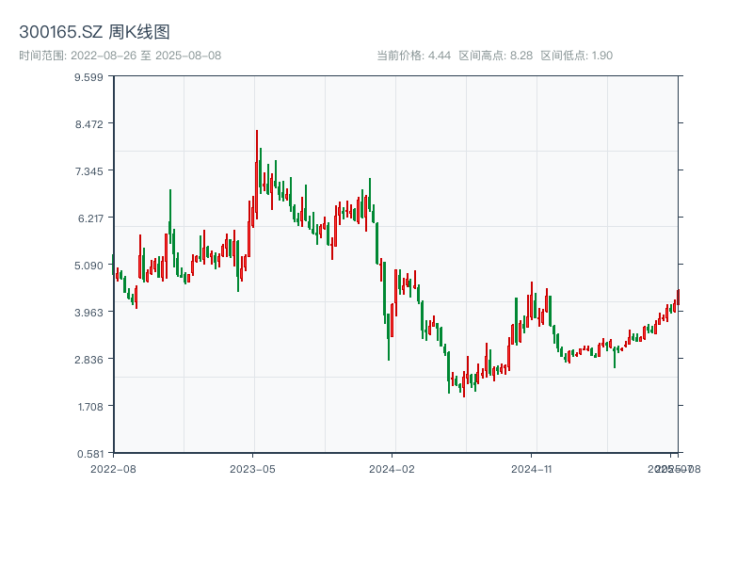Click the 3.963 y-axis price label
The height and width of the screenshot is (565, 753).
(90, 312)
